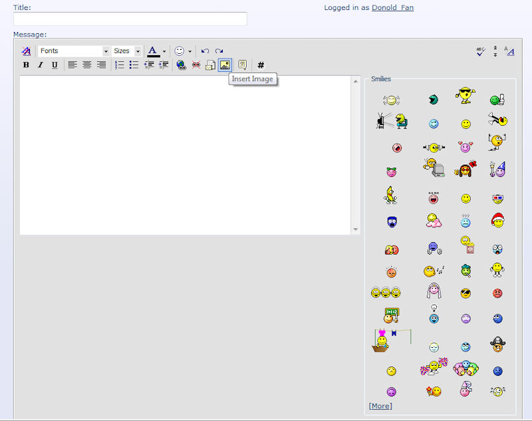Center align the text
This screenshot has height=421, width=532.
pos(87,65)
